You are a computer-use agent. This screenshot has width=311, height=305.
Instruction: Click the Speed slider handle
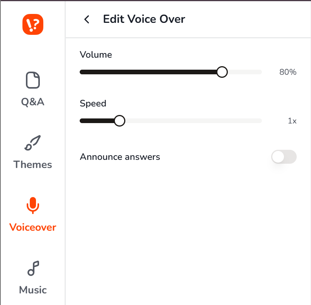point(120,121)
